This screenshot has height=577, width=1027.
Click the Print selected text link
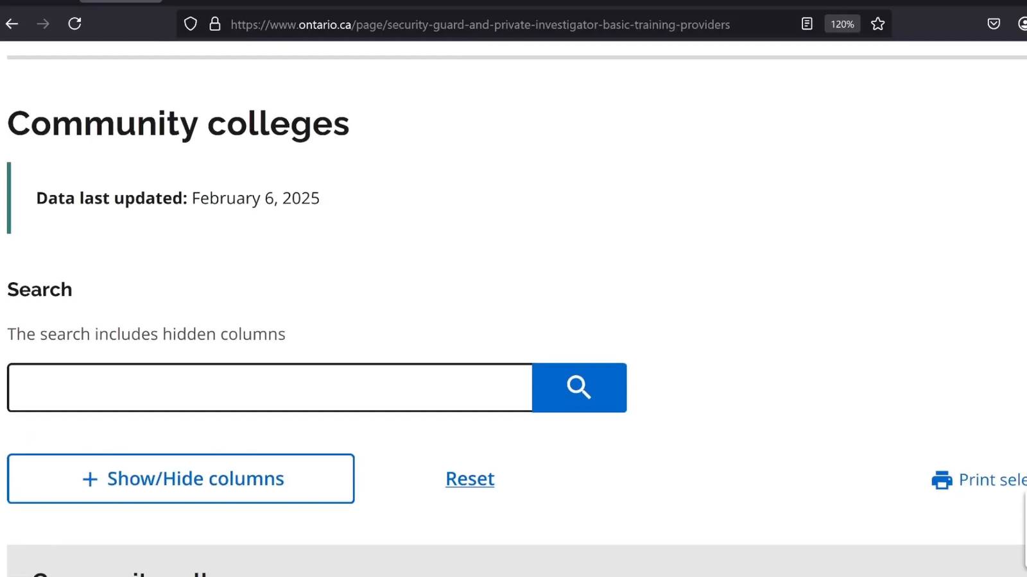(x=992, y=480)
